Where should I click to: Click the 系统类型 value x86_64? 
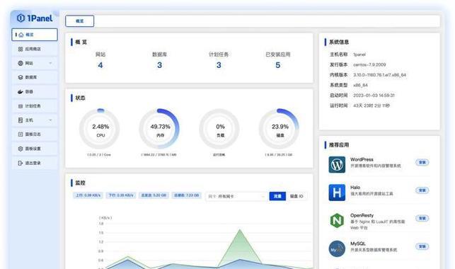point(360,85)
